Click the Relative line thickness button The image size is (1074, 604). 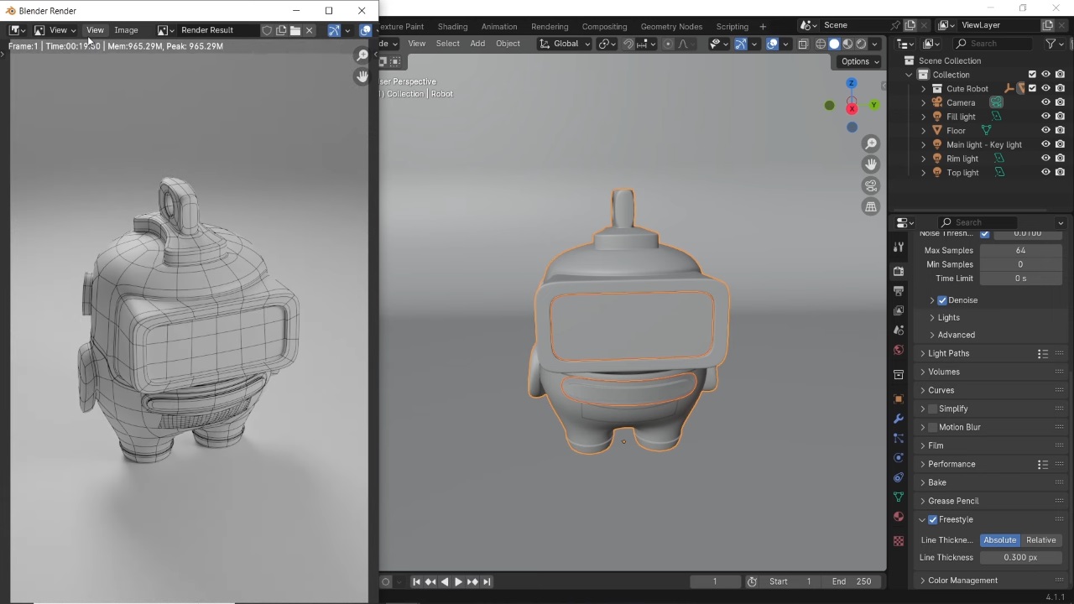click(x=1041, y=540)
